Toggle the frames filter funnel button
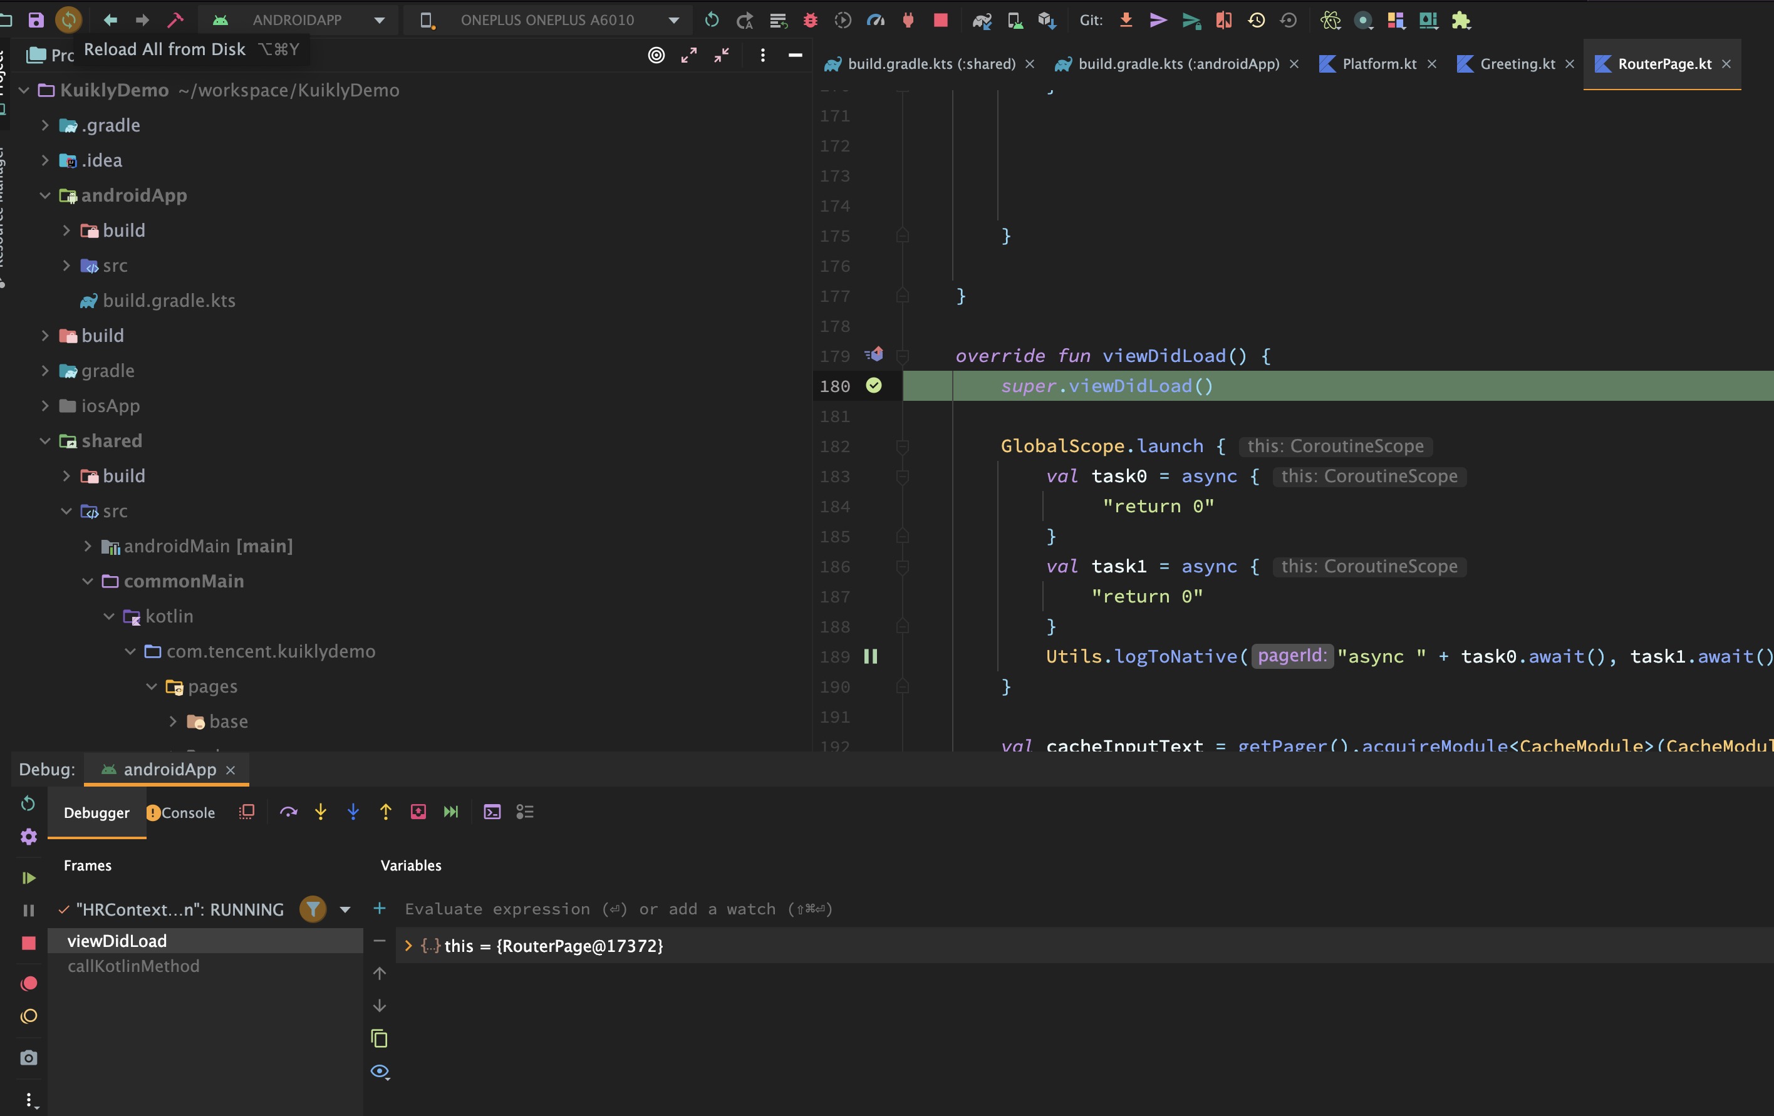 313,909
